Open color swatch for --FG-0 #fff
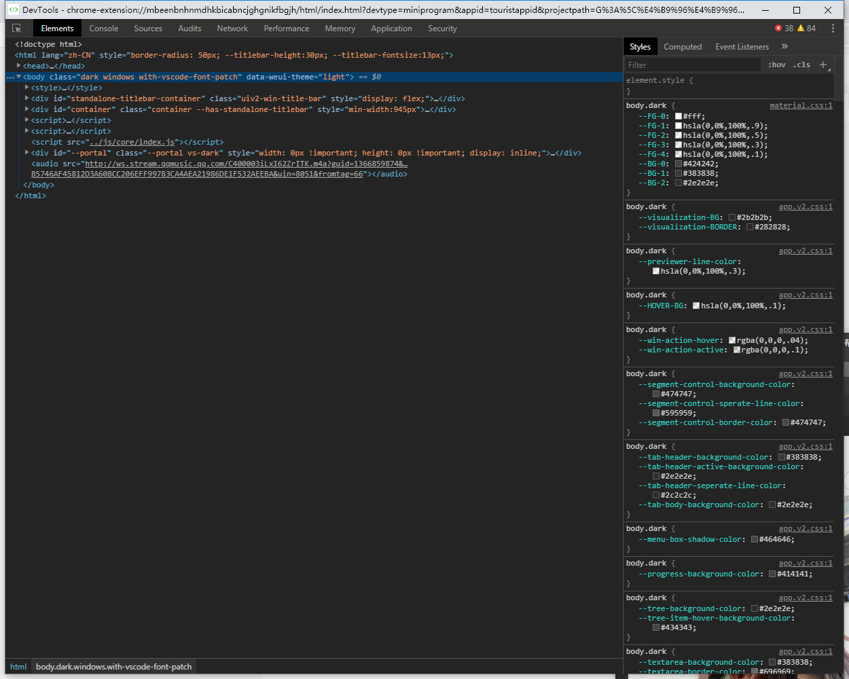Image resolution: width=849 pixels, height=679 pixels. point(678,116)
